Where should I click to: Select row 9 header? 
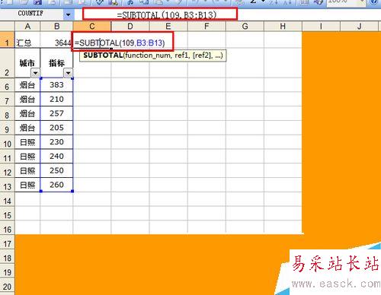coord(8,128)
